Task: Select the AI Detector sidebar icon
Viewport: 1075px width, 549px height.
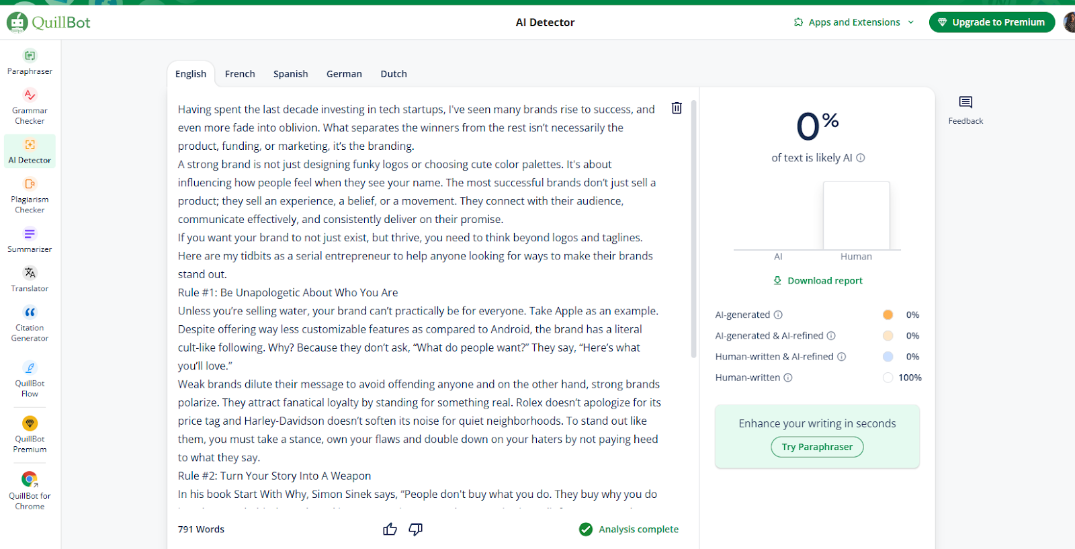Action: 30,144
